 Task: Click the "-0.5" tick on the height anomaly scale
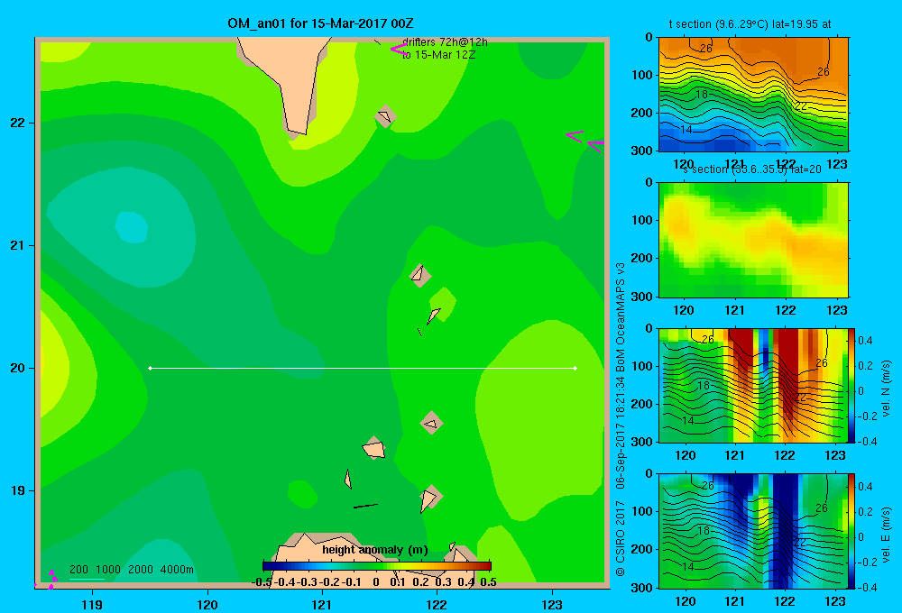coord(262,582)
